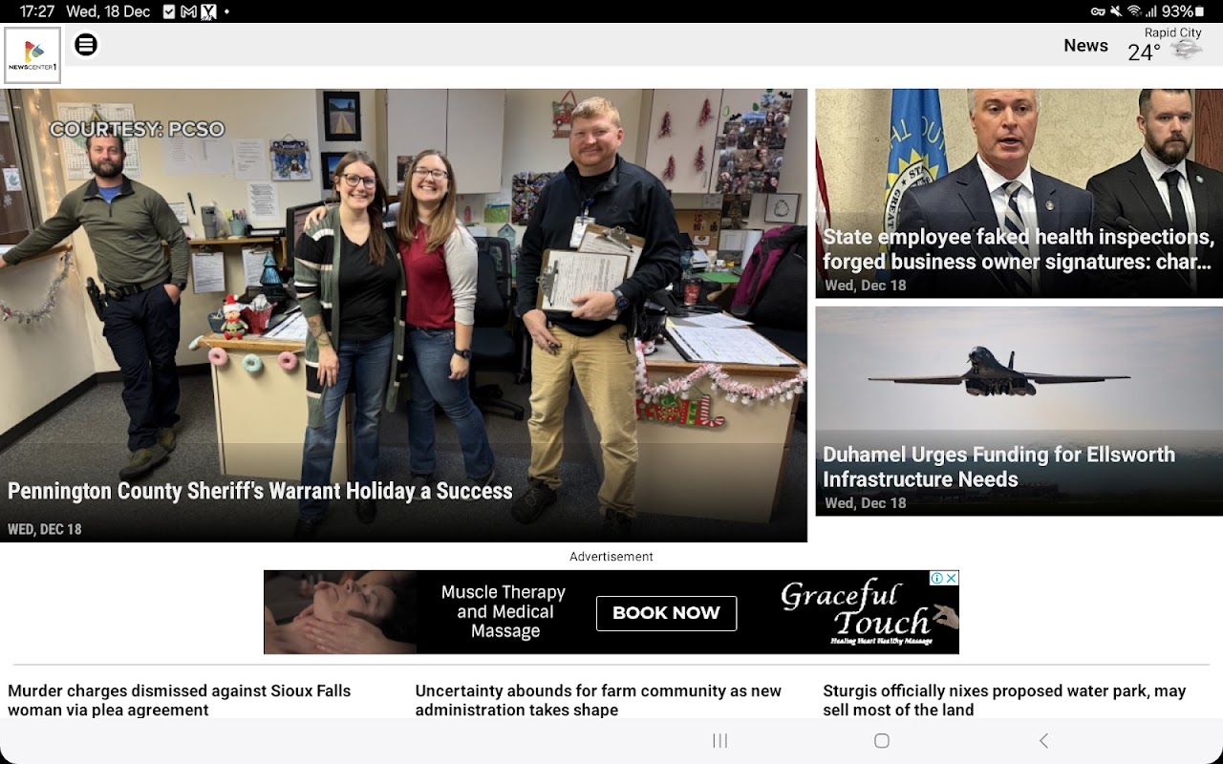Screen dimensions: 1223x764
Task: Tap the Android back navigation icon
Action: (1043, 741)
